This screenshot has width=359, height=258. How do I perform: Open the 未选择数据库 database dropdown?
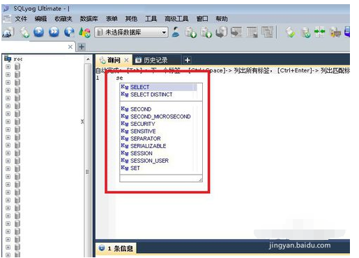tap(131, 32)
